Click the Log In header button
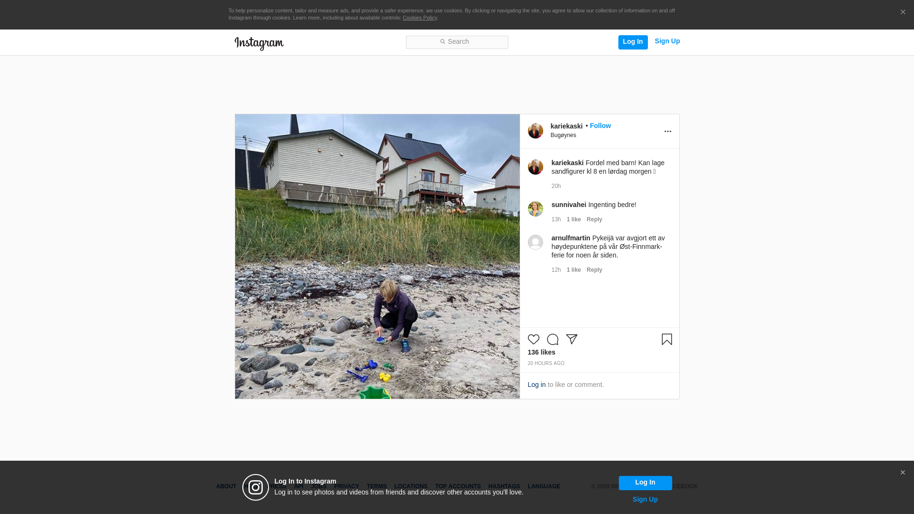This screenshot has width=914, height=514. (633, 42)
